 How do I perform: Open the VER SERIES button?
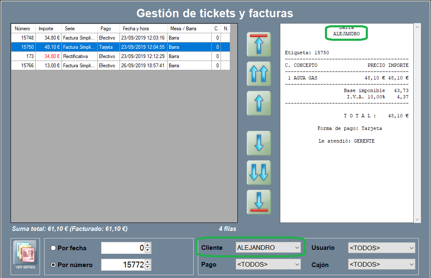coord(25,257)
